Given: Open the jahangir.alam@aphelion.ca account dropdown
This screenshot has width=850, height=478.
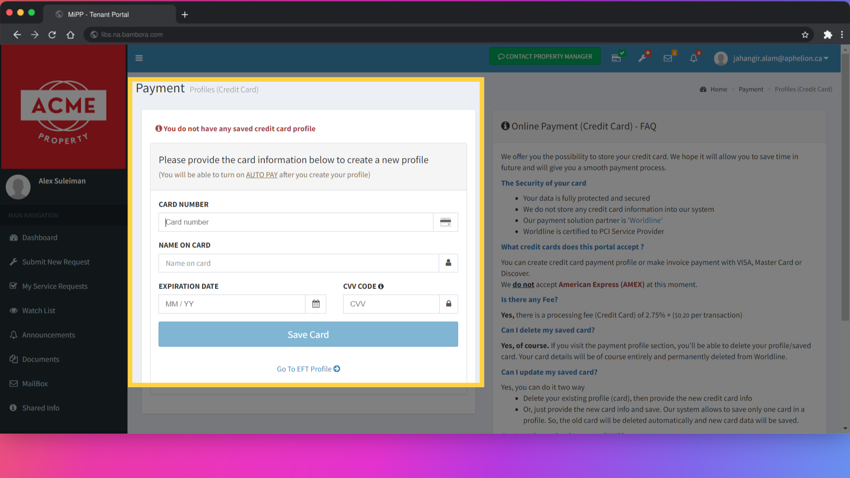Looking at the screenshot, I should [x=780, y=58].
